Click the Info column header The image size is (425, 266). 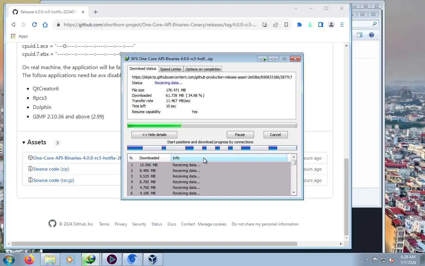(229, 158)
